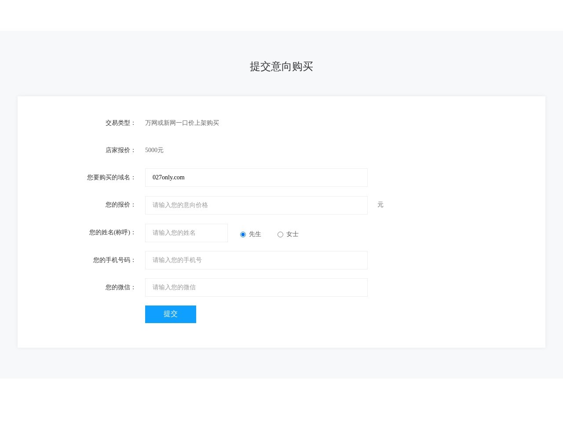Click the 元 unit label beside price input

click(380, 205)
